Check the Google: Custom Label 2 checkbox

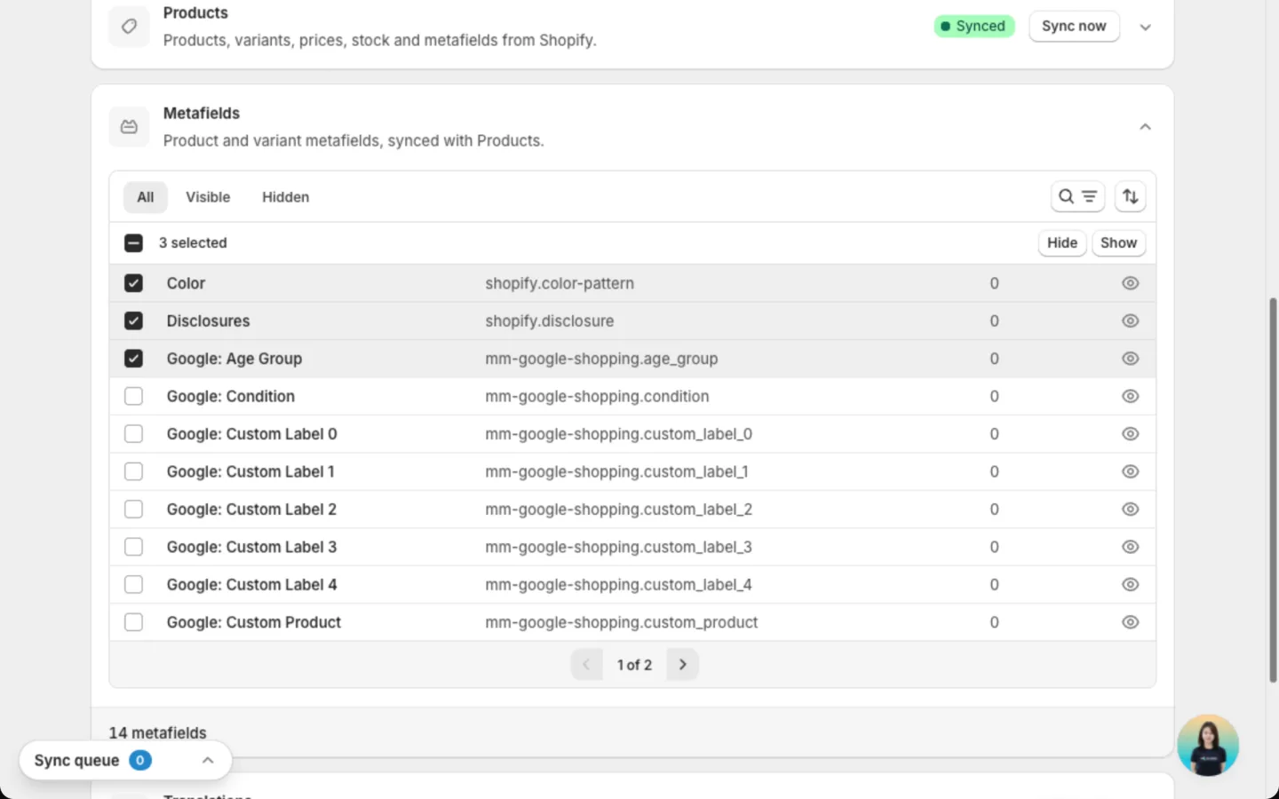[133, 510]
